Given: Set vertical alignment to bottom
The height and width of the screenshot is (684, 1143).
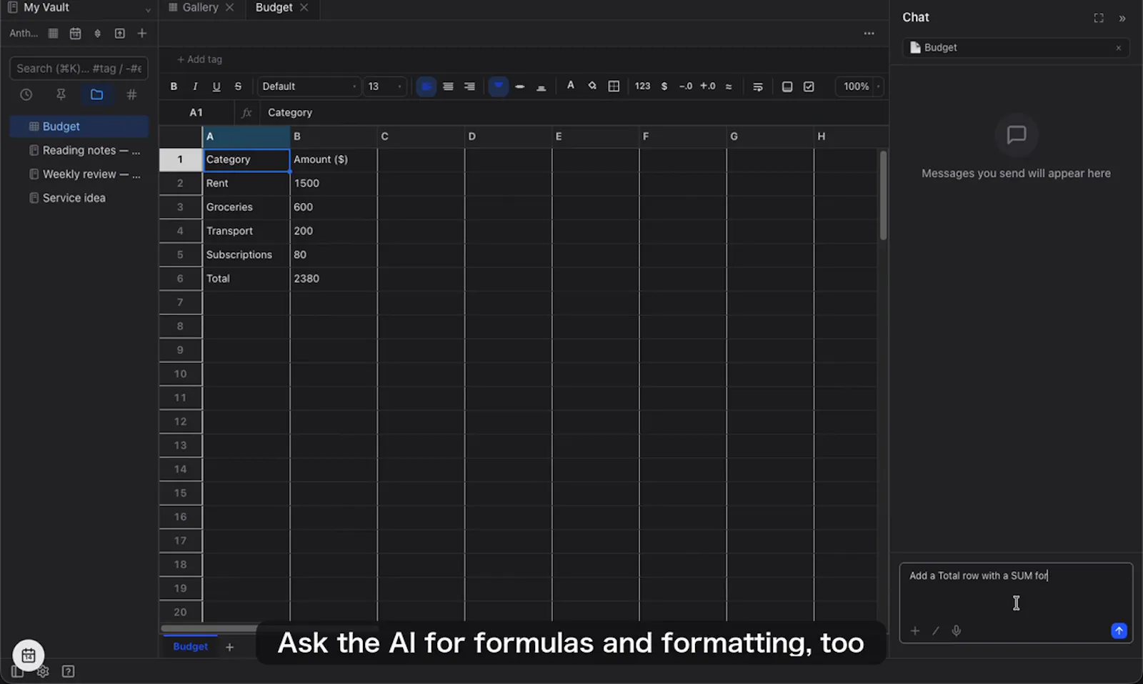Looking at the screenshot, I should (541, 86).
